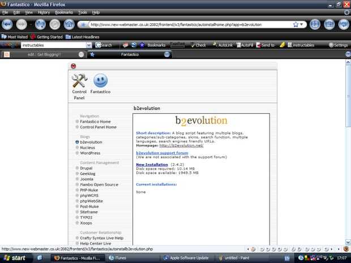The height and width of the screenshot is (263, 351).
Task: Open the View menu
Action: point(29,12)
